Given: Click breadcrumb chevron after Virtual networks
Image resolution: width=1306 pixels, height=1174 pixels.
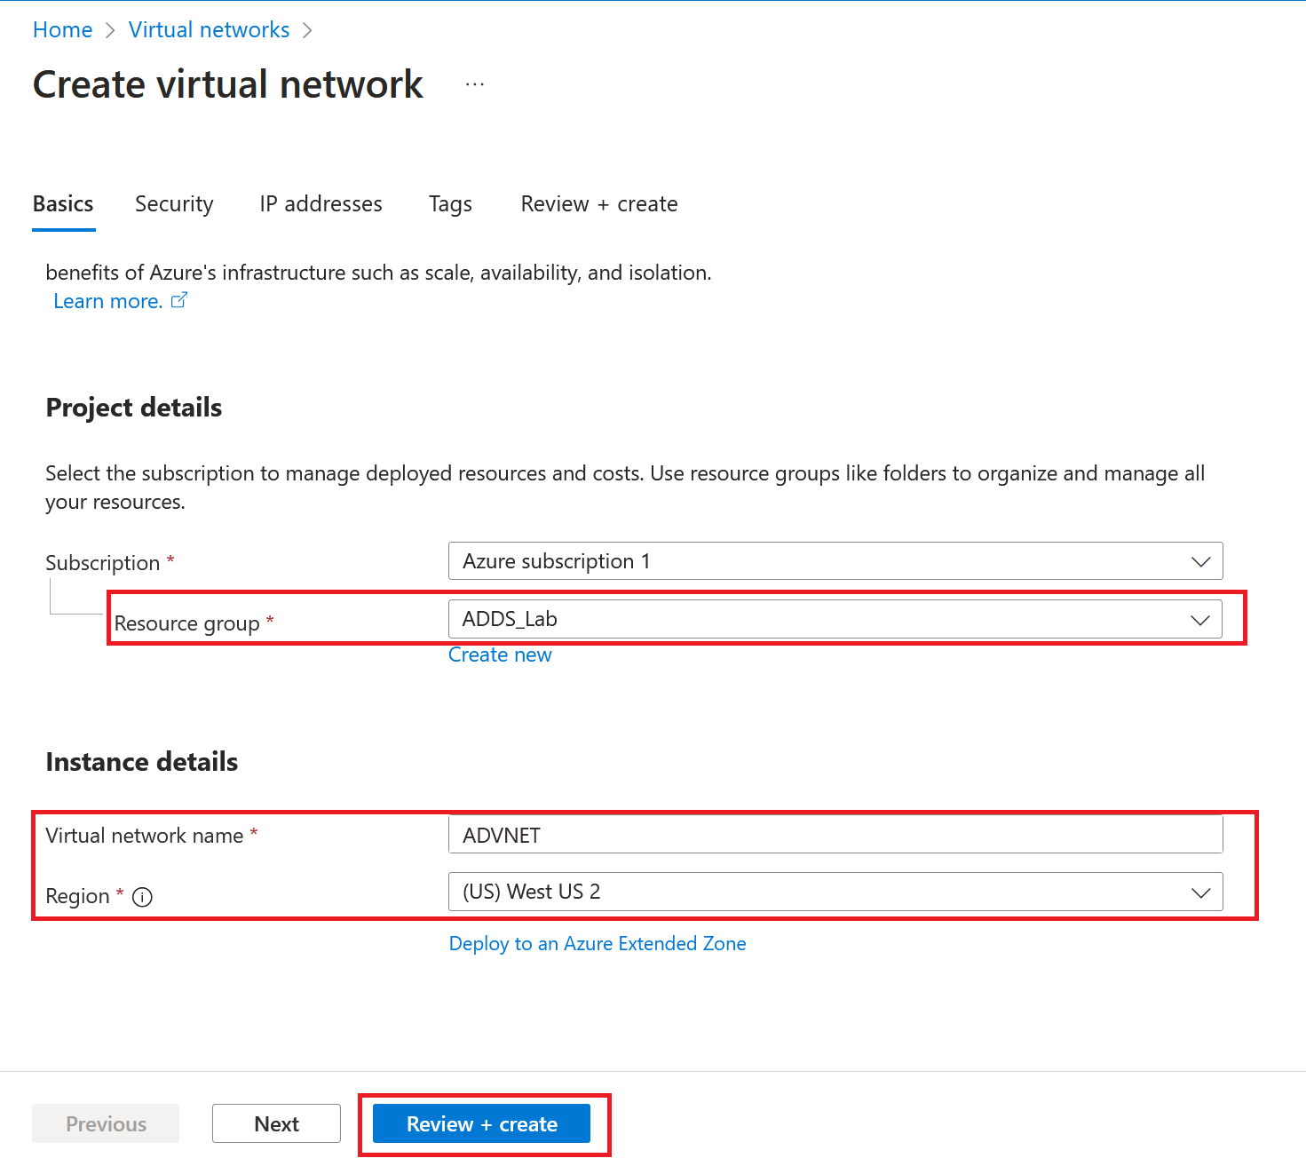Looking at the screenshot, I should click(307, 30).
